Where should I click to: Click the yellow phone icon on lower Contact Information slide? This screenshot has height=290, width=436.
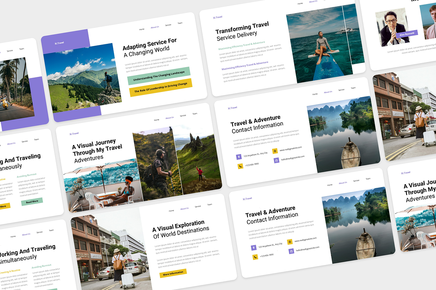click(x=255, y=257)
